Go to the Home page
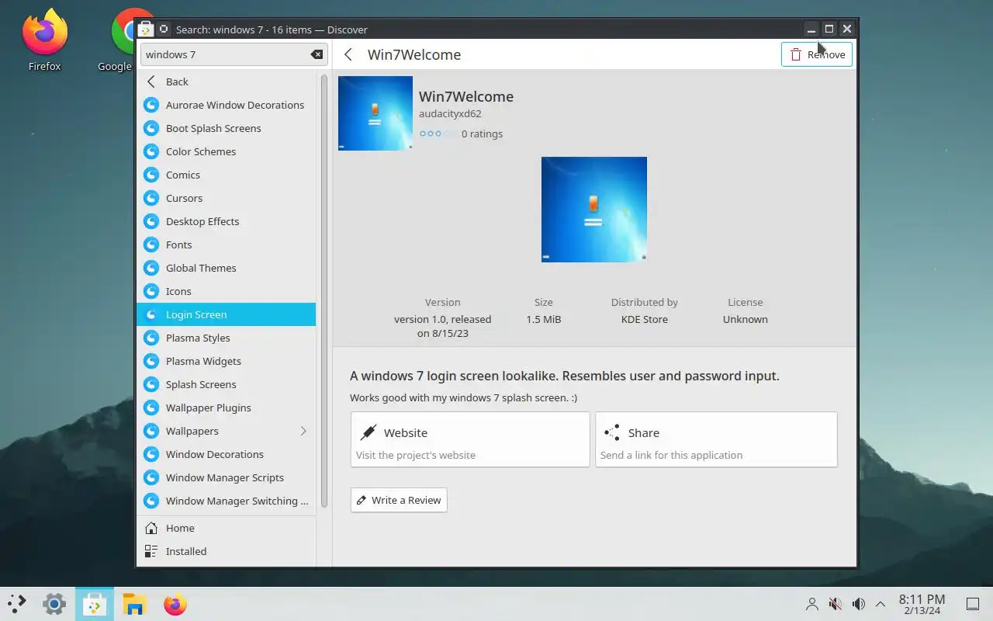The image size is (993, 621). [x=227, y=528]
